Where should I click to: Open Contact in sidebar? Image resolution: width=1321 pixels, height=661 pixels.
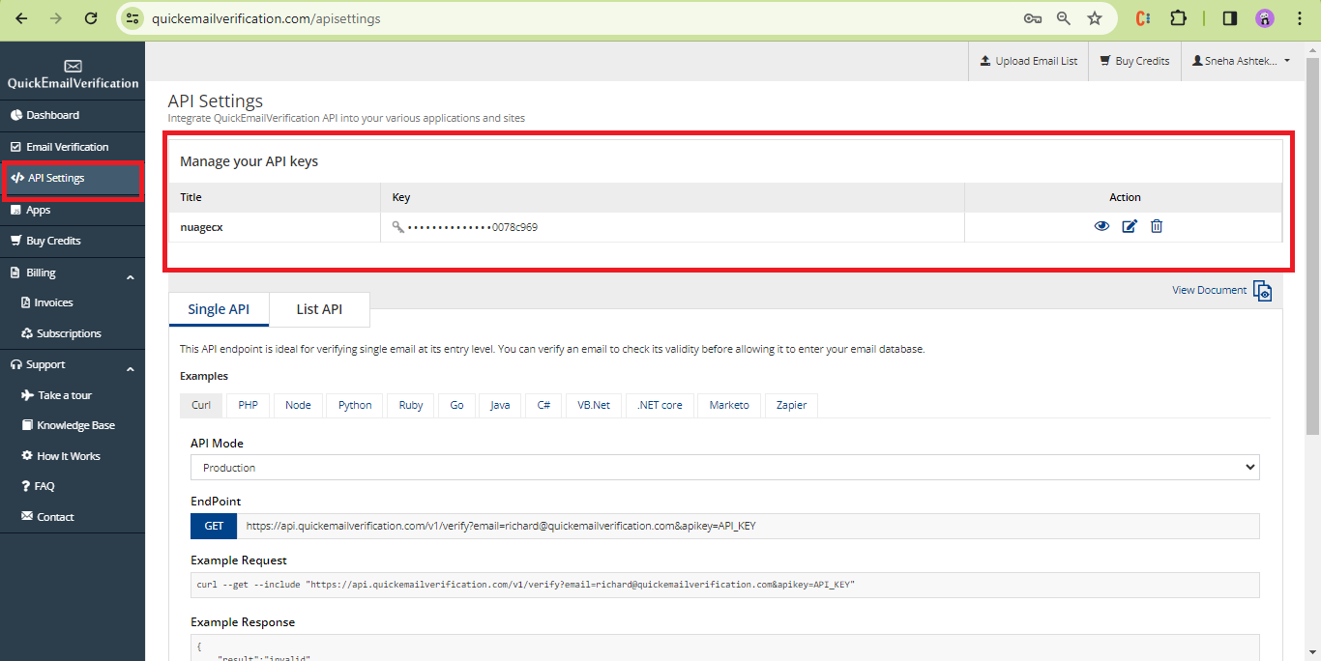point(73,517)
